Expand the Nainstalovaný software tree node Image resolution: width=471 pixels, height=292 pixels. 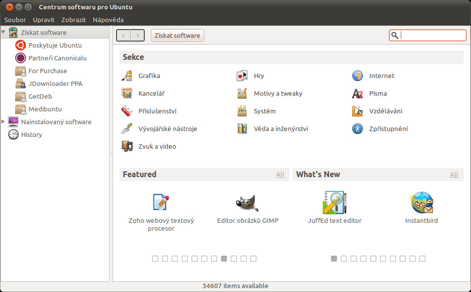[4, 121]
